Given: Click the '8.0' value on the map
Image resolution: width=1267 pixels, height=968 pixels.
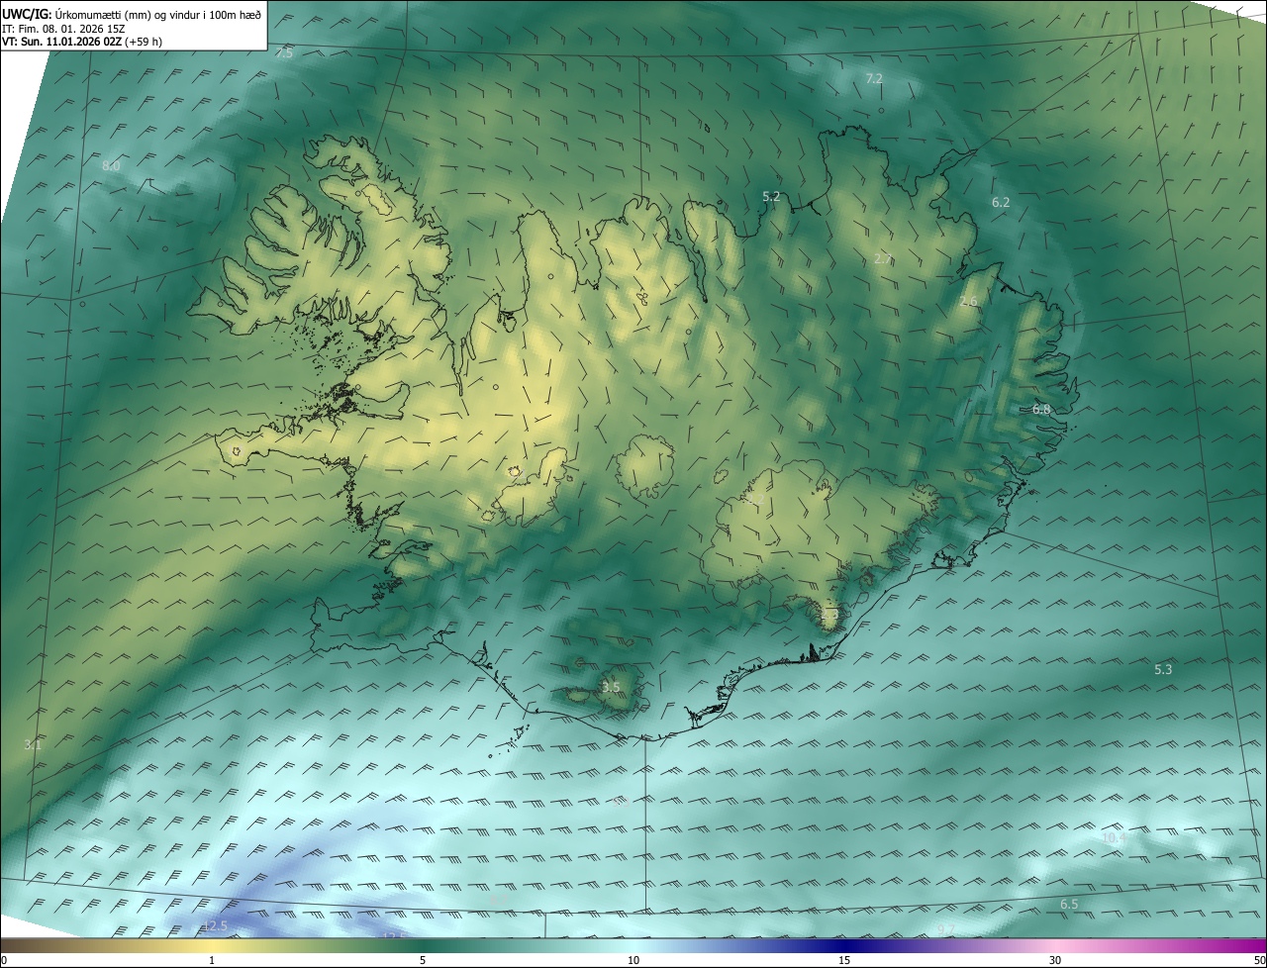Looking at the screenshot, I should tap(111, 166).
